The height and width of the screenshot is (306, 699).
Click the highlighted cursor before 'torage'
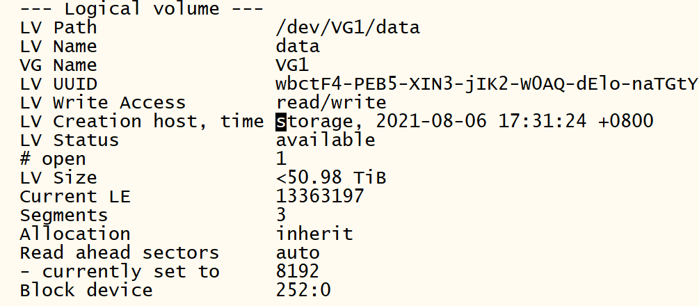tap(281, 122)
